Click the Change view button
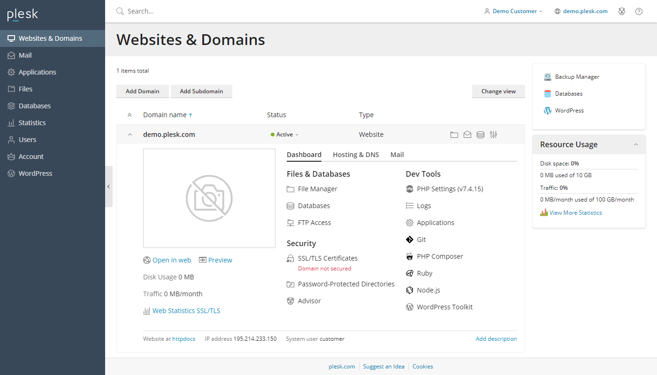The width and height of the screenshot is (657, 375). pyautogui.click(x=498, y=91)
